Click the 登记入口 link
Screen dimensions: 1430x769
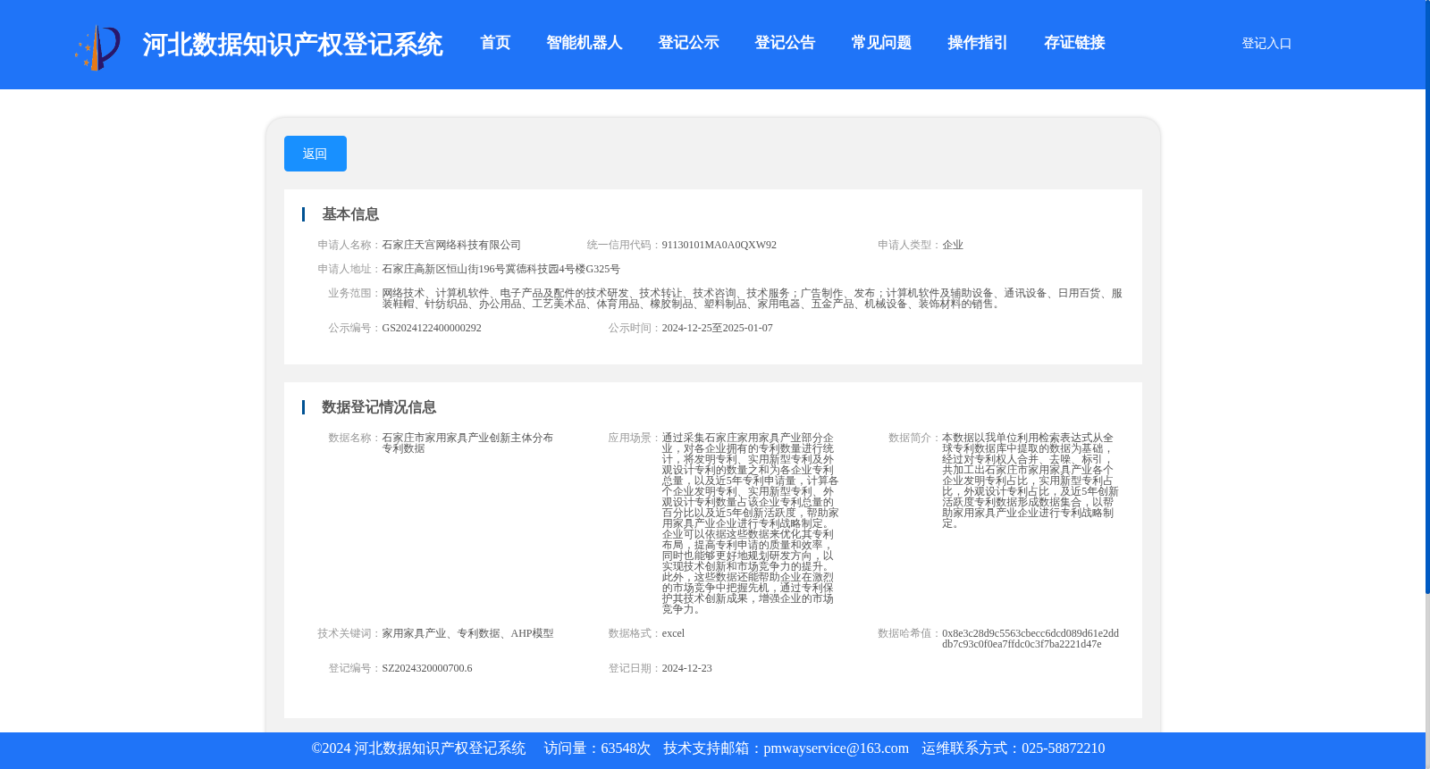click(1266, 43)
